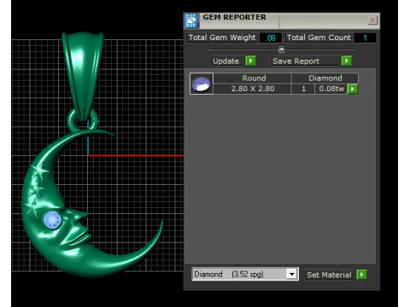
Task: Click the Total Gem Count label
Action: pyautogui.click(x=319, y=38)
